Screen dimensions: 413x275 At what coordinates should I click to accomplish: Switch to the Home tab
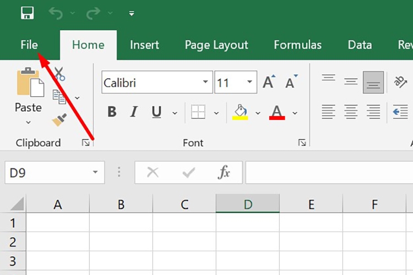click(x=88, y=45)
